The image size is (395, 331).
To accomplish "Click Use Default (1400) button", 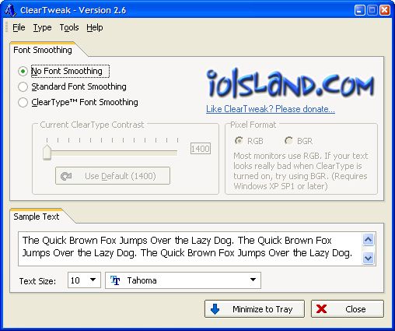I will pos(113,176).
